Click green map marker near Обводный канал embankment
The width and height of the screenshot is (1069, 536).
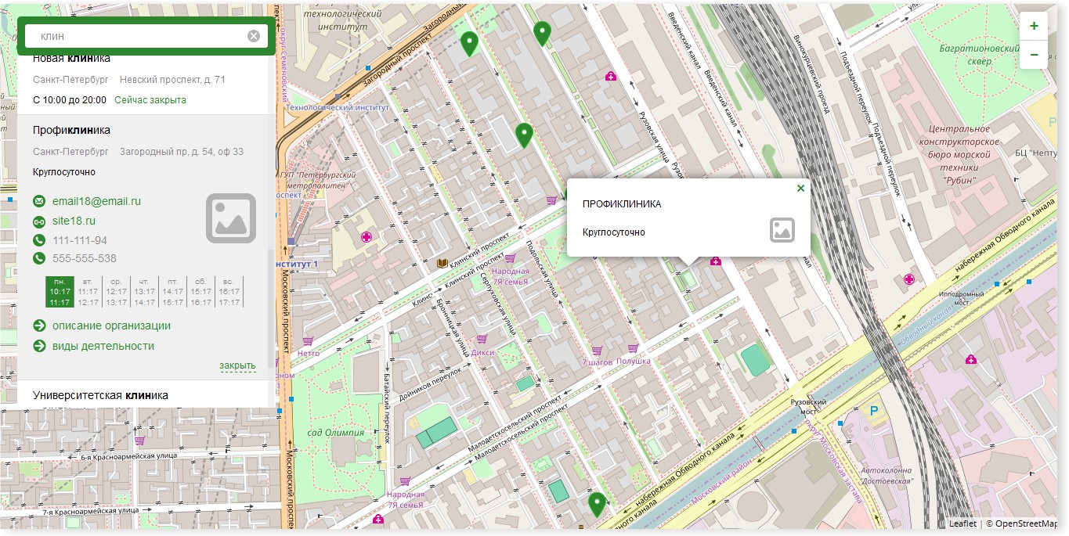[598, 505]
